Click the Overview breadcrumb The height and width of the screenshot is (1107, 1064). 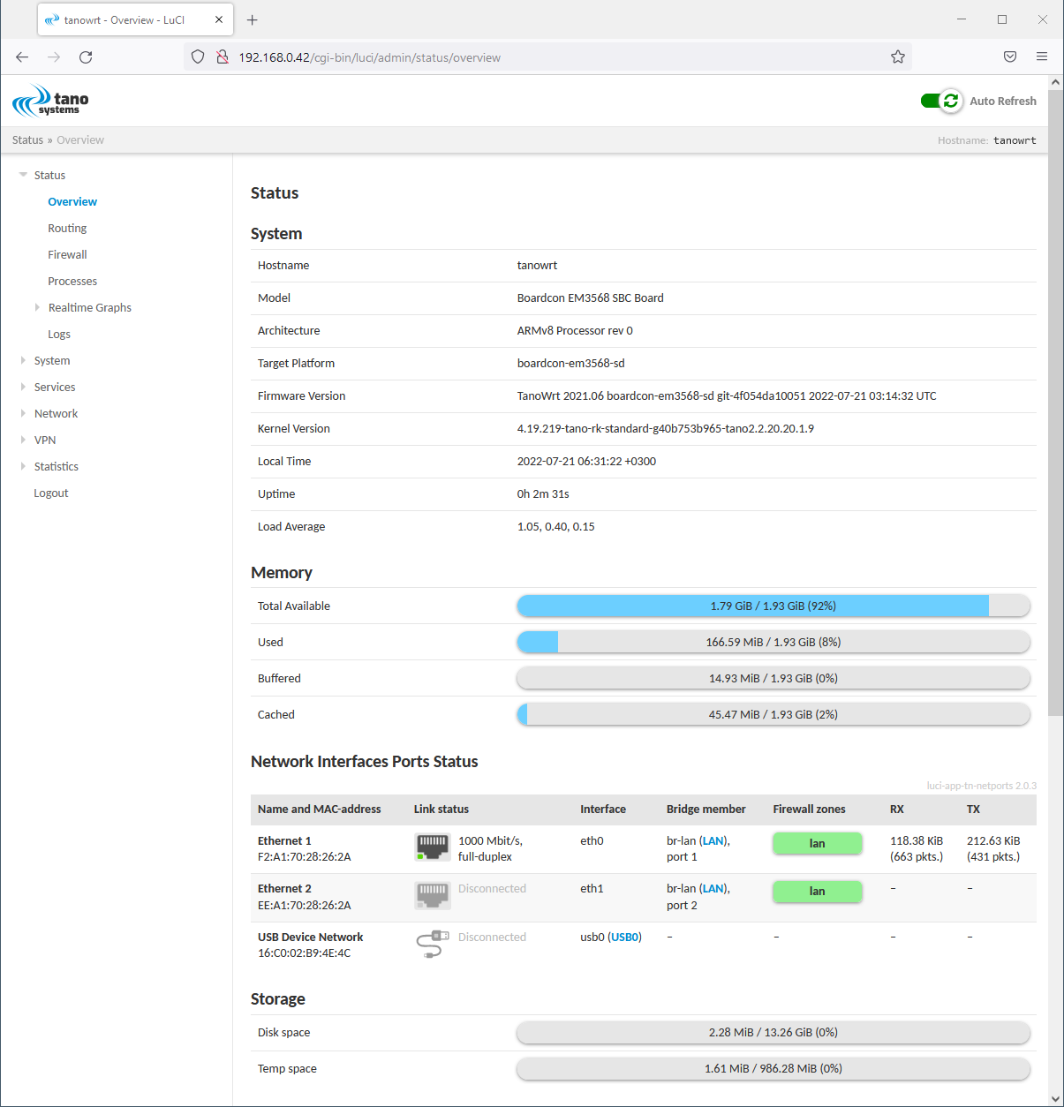[x=80, y=140]
